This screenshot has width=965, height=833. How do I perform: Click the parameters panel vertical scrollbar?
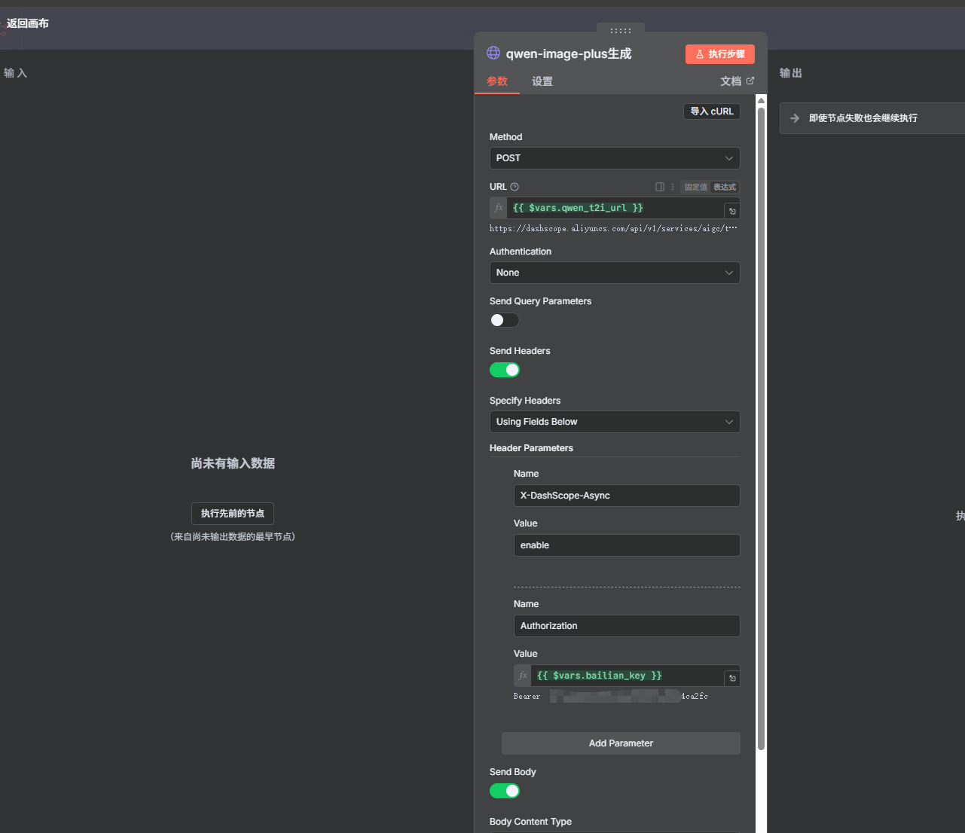pos(761,428)
